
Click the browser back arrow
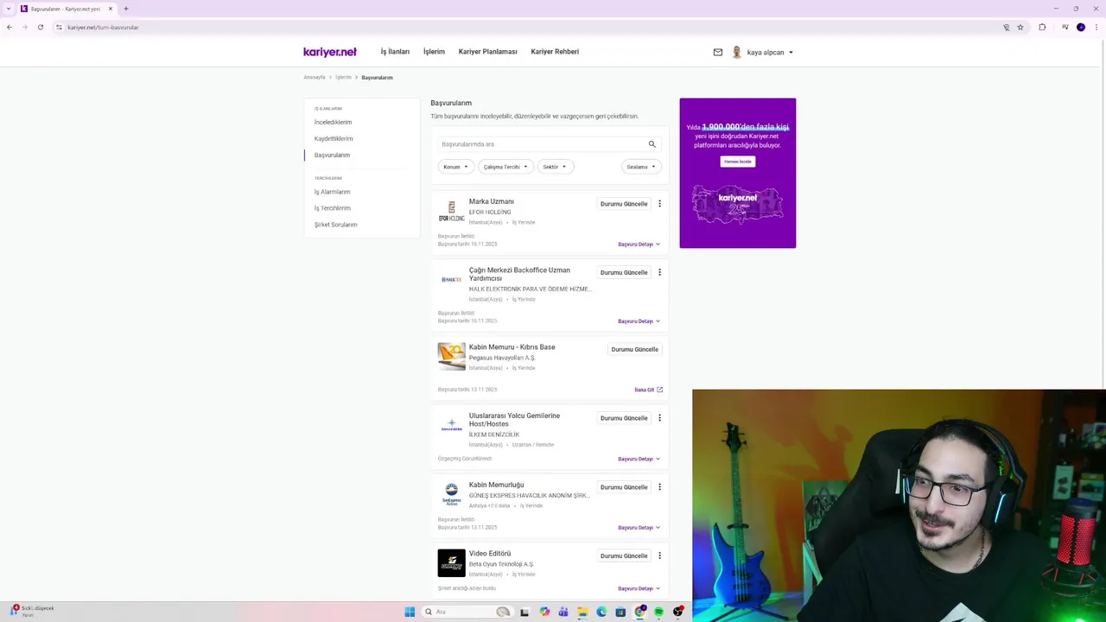click(10, 27)
